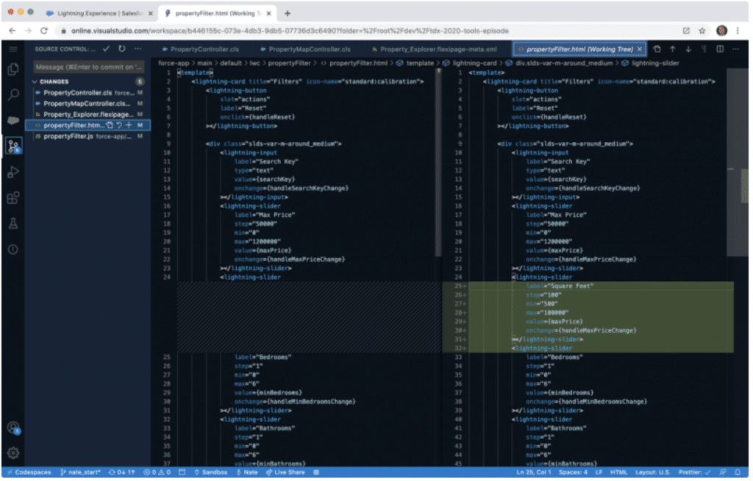Click propertyFilter folder in breadcrumb
The height and width of the screenshot is (481, 753).
point(290,63)
